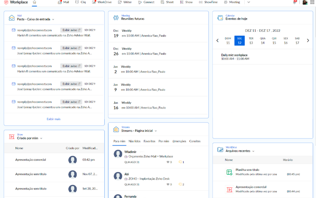
Task: Click the WorkDrive widget folder icon
Action: click(x=220, y=150)
